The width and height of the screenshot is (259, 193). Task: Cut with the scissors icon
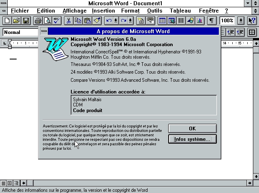pos(69,21)
